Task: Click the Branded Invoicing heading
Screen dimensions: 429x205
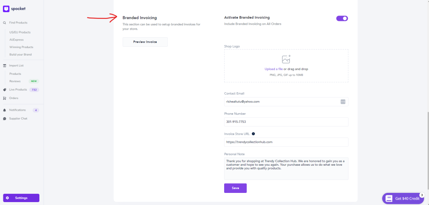Action: coord(140,18)
